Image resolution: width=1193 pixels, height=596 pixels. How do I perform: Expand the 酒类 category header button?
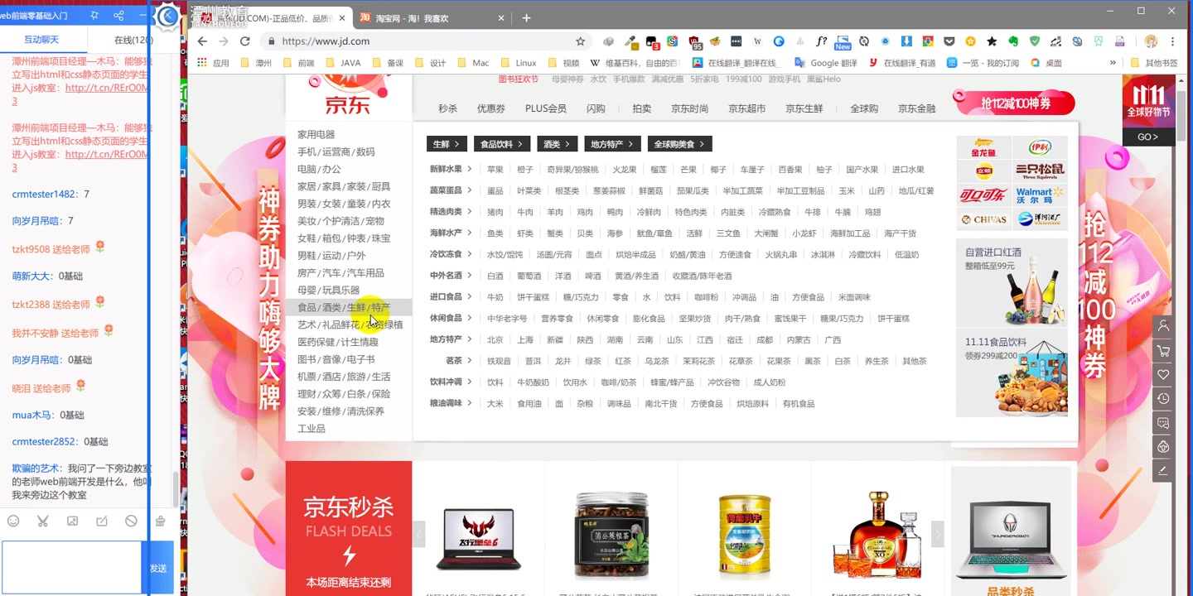point(557,144)
